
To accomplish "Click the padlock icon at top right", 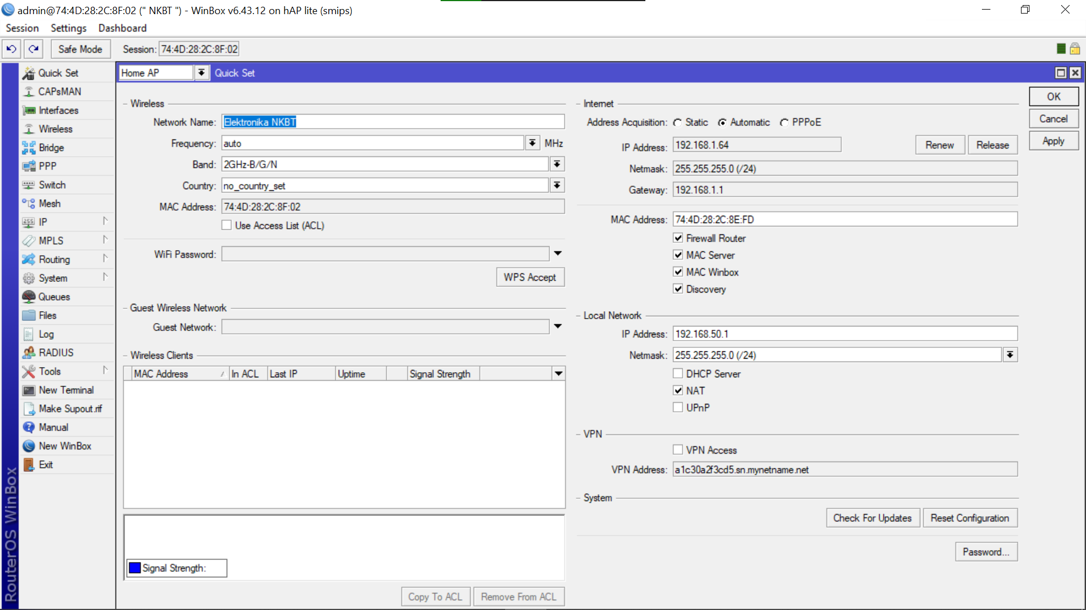I will (x=1075, y=49).
